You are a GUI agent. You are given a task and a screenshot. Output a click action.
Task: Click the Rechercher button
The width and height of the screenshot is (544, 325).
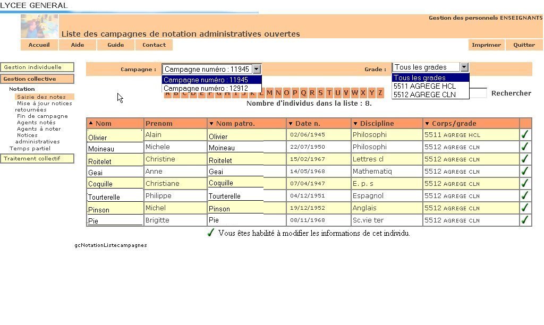point(511,93)
